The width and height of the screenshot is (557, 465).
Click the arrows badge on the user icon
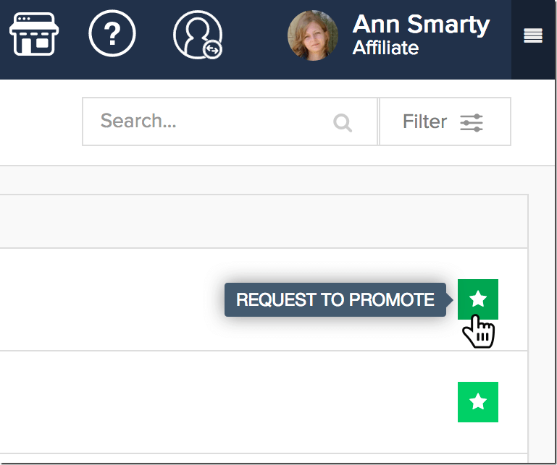212,50
